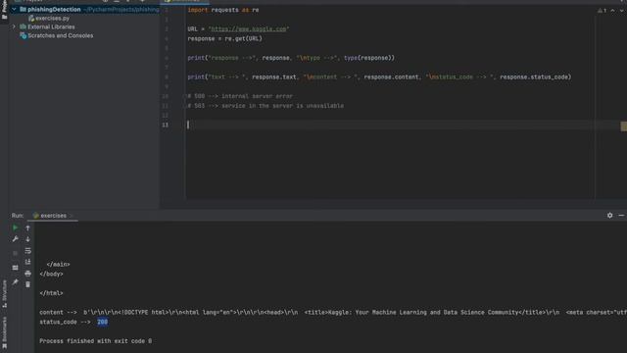This screenshot has width=627, height=353.
Task: Print console output with the printer icon
Action: [x=27, y=274]
